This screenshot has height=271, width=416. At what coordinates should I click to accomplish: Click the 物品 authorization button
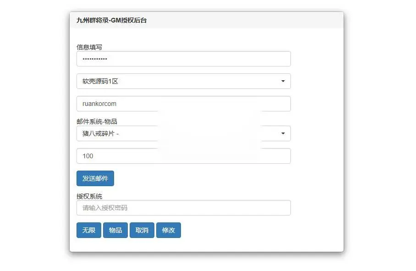(115, 230)
